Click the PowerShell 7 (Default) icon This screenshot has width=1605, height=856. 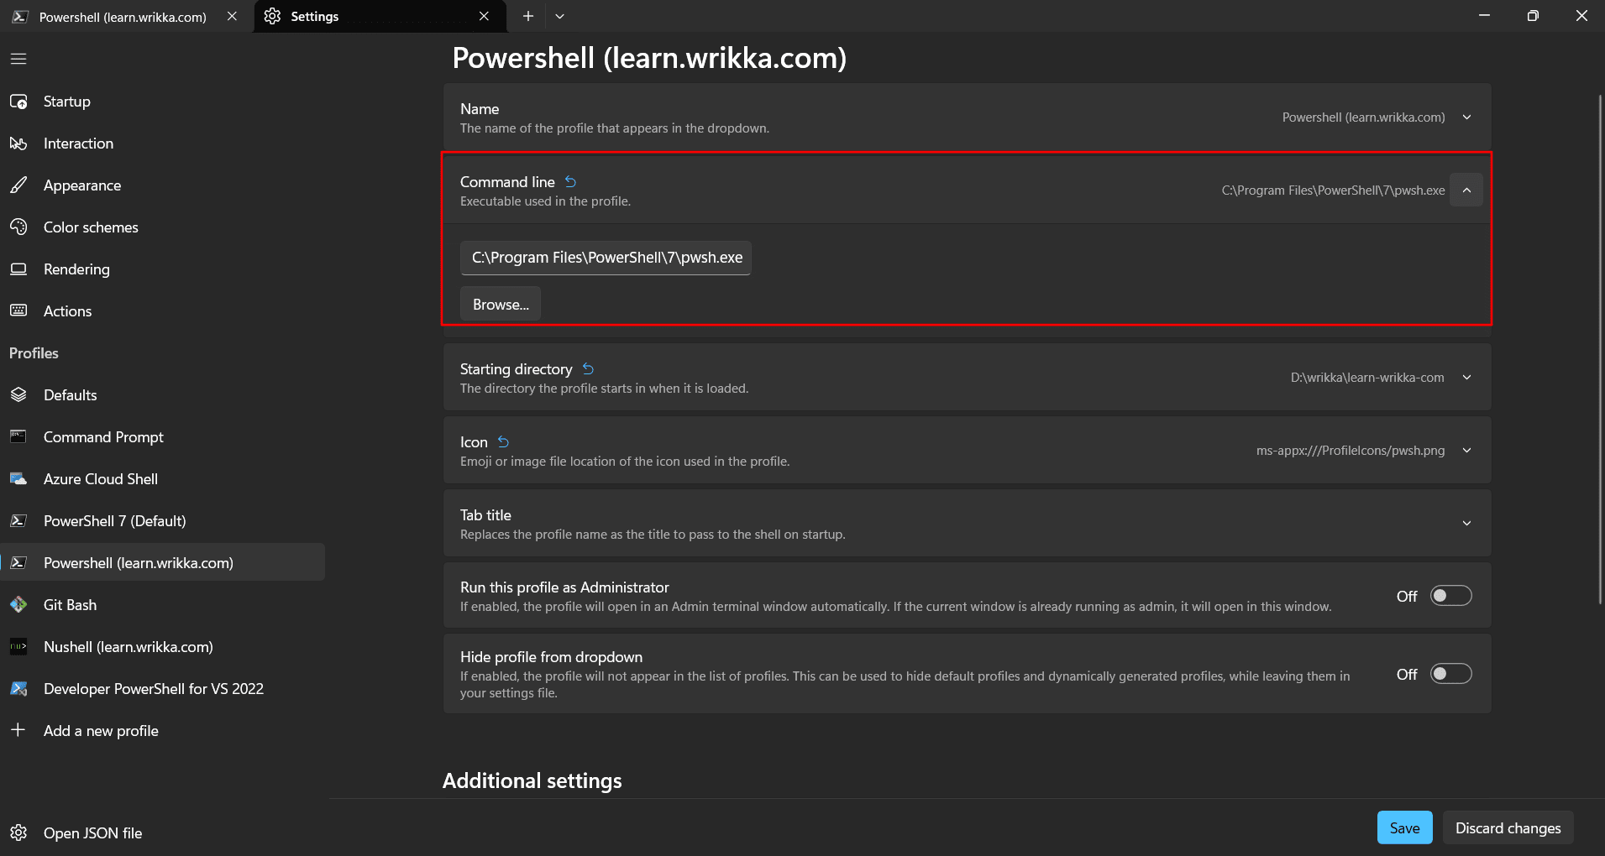coord(18,521)
